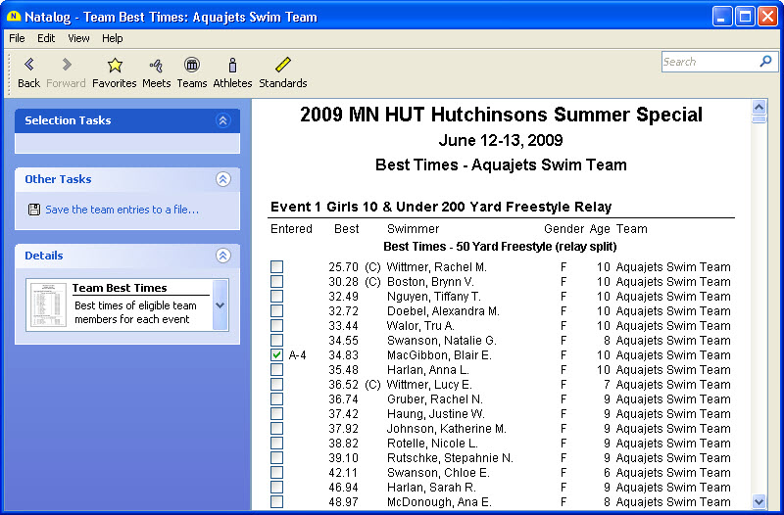Click inside the Search field

click(708, 62)
